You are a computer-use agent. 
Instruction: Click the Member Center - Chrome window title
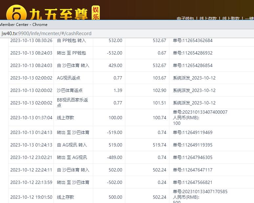pos(24,25)
